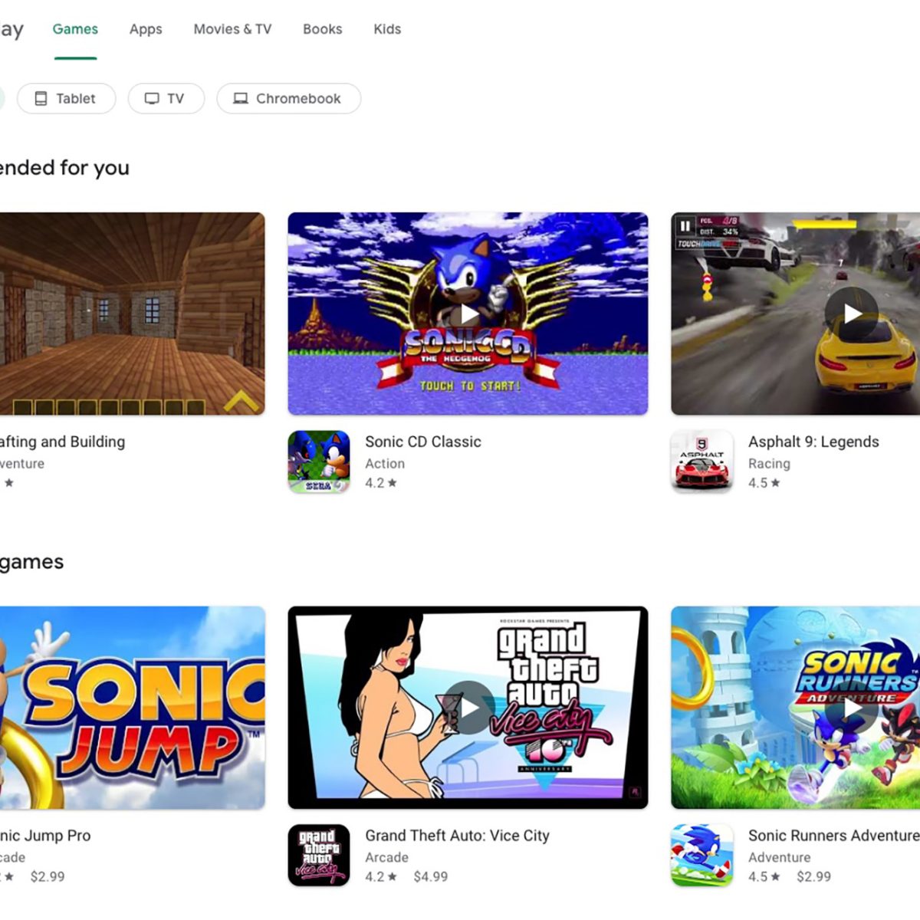Filter games by TV device
The width and height of the screenshot is (920, 920).
pos(166,99)
